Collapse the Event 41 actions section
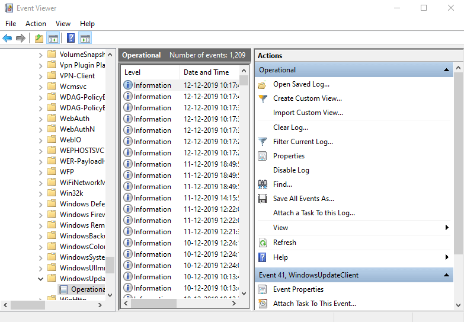Viewport: 464px width, 322px height. pos(446,275)
